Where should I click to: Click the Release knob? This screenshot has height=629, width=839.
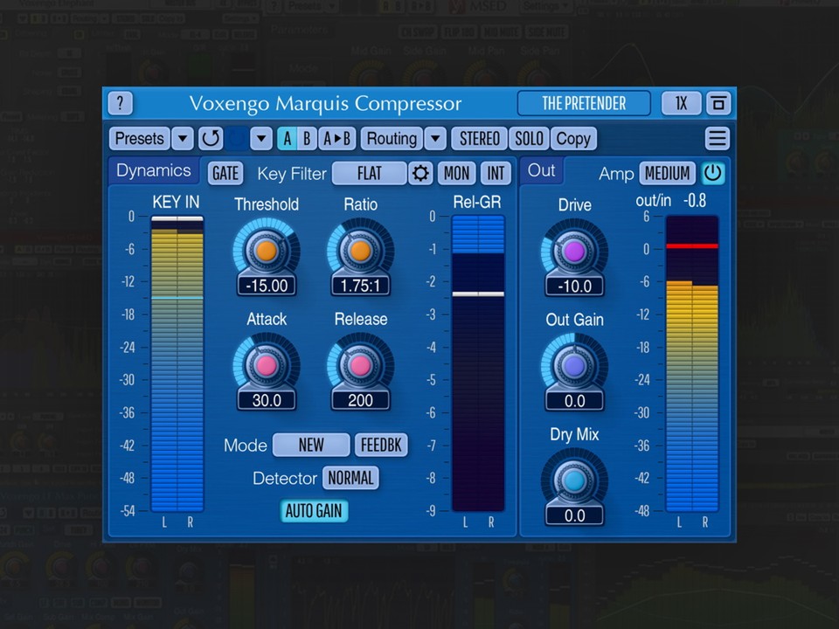(x=360, y=365)
